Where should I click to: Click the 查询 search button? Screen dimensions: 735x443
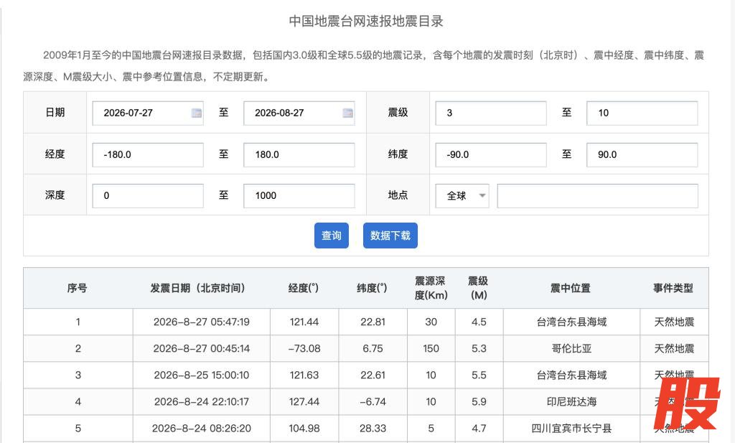click(x=332, y=236)
